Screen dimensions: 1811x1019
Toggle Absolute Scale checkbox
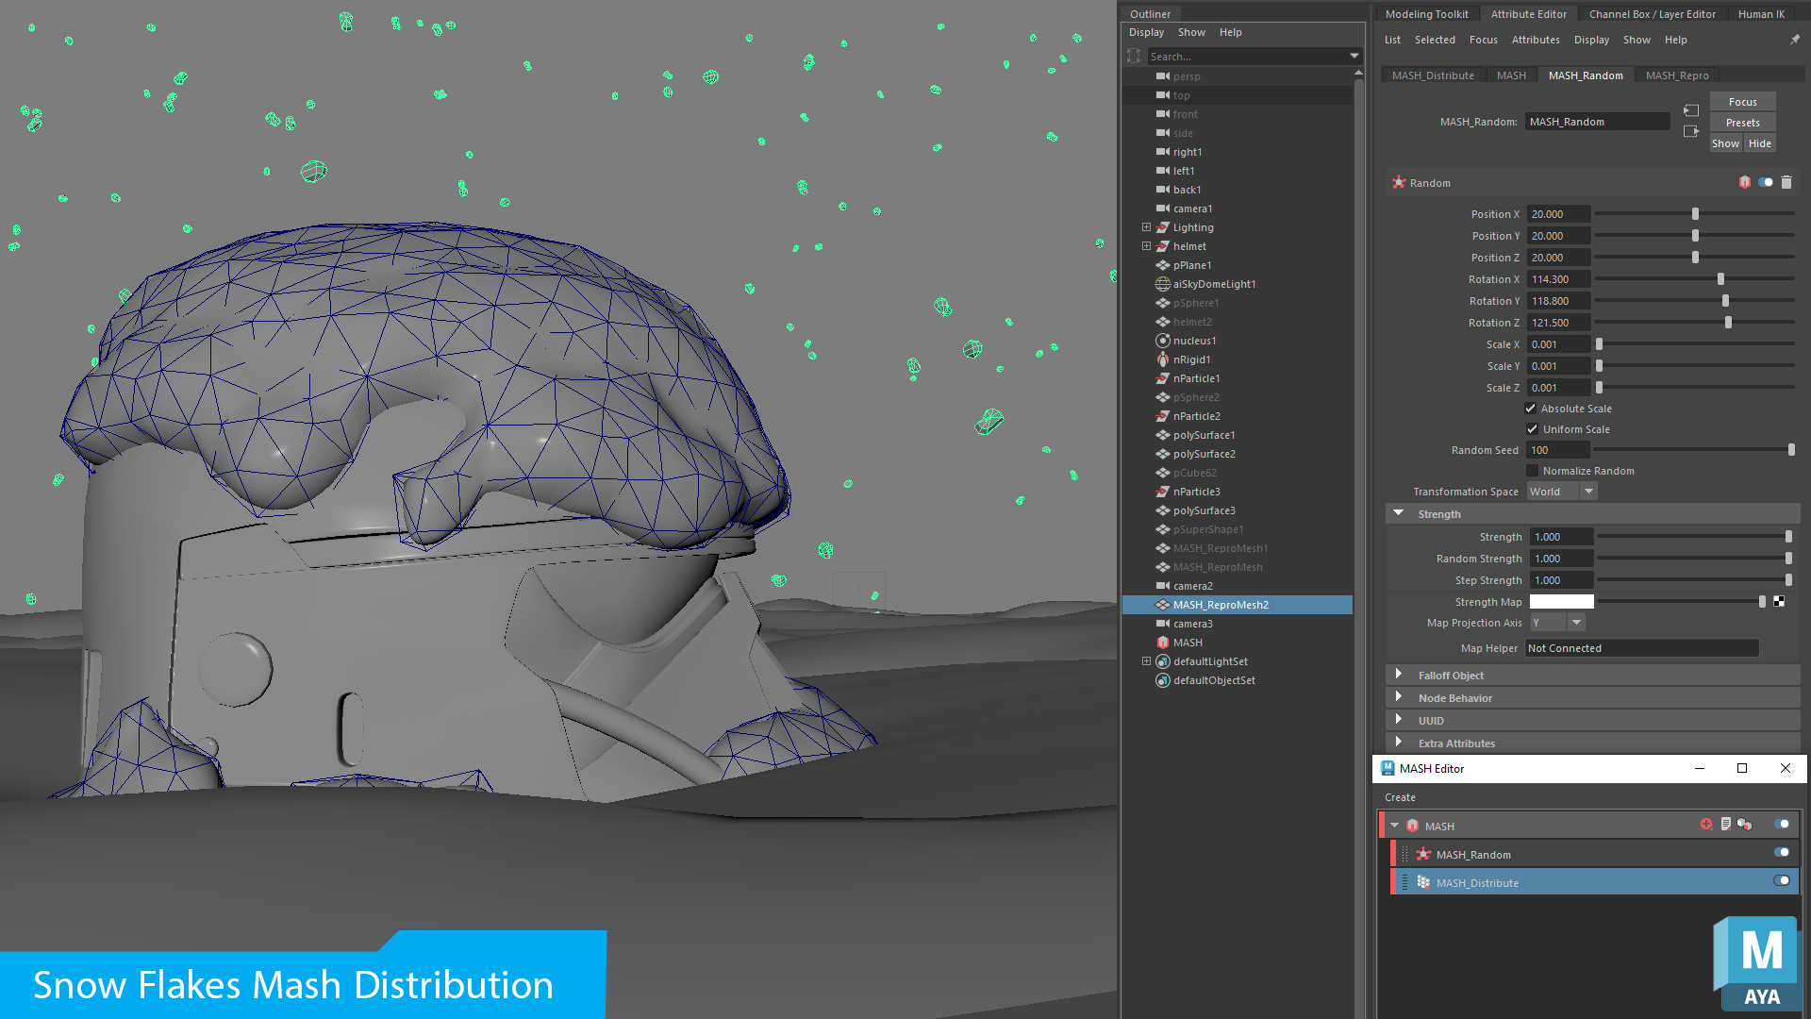coord(1531,409)
